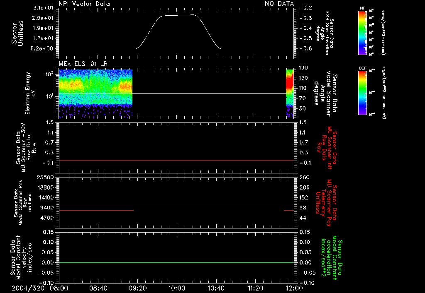
Task: Click the '9400' scanner position axis value
Action: point(47,208)
